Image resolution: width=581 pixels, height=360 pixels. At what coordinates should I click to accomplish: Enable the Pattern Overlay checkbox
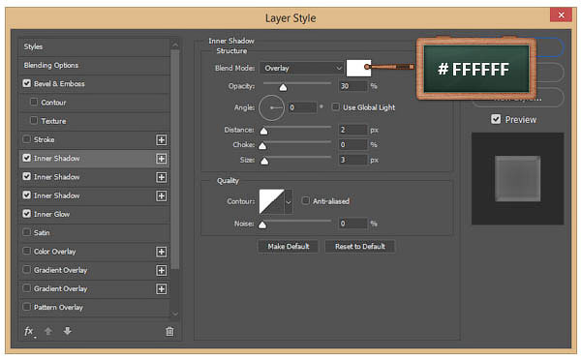pyautogui.click(x=27, y=307)
